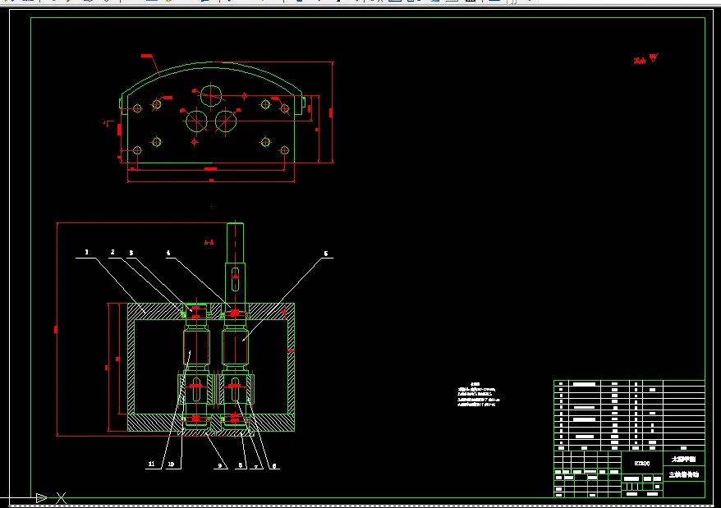Select part balloon number 10
The height and width of the screenshot is (508, 721).
[x=171, y=465]
